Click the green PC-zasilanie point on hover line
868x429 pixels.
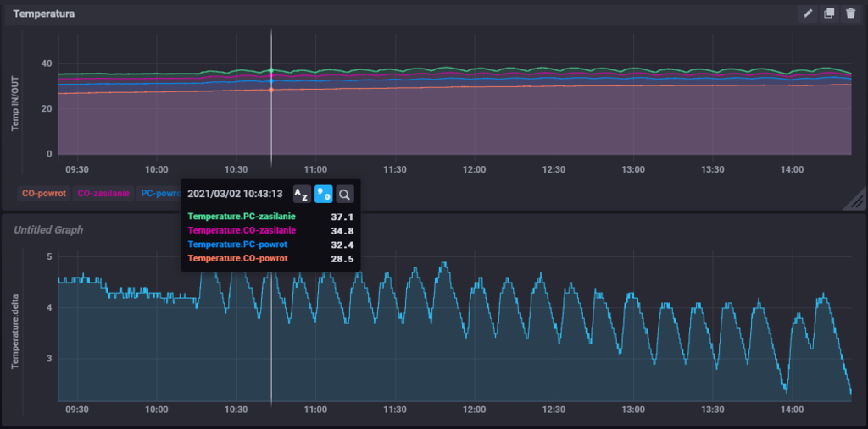click(271, 70)
